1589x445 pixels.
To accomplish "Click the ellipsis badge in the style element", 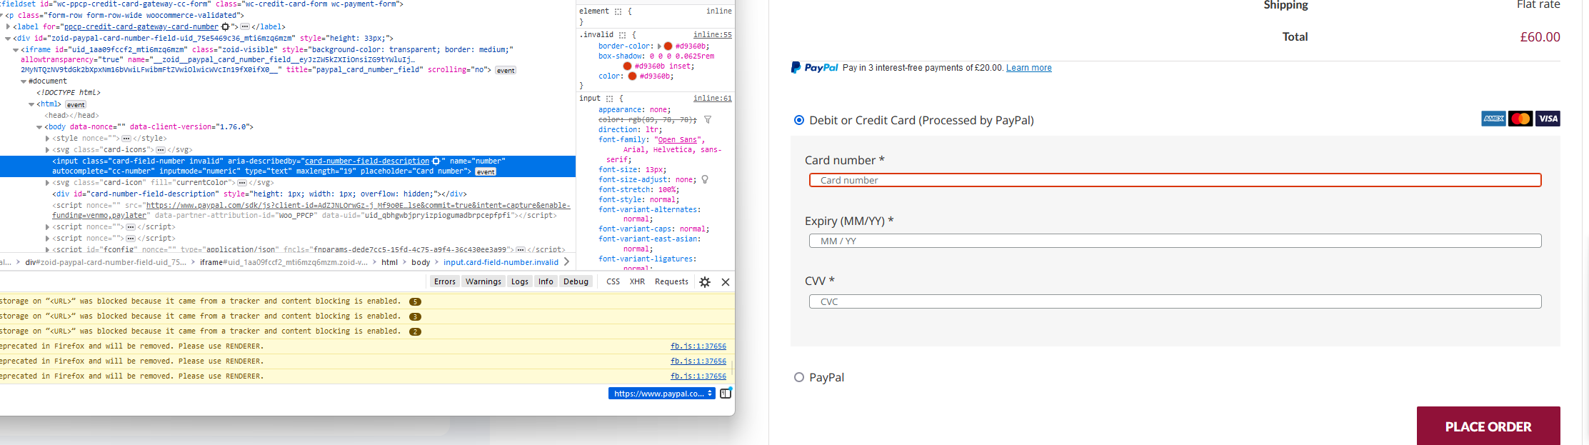I will click(x=126, y=139).
